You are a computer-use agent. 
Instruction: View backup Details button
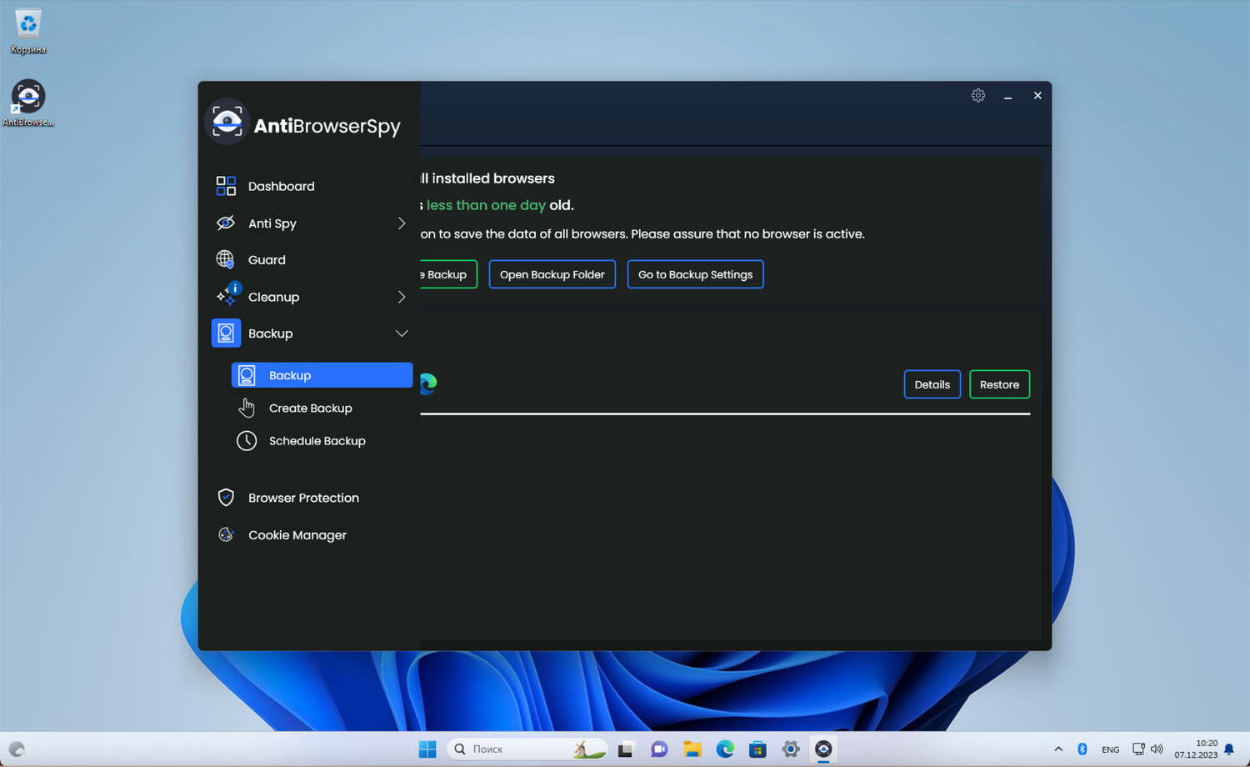[x=932, y=384]
